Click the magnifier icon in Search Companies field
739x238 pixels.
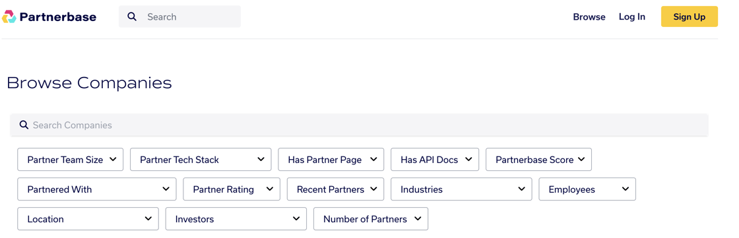click(x=24, y=125)
